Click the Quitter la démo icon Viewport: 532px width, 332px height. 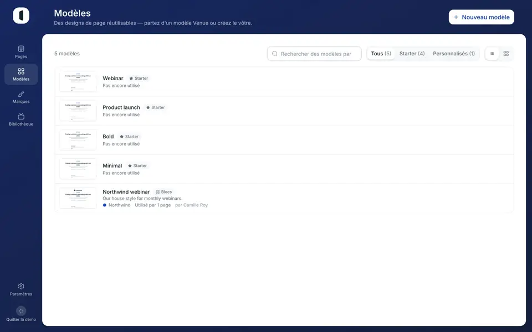21,310
